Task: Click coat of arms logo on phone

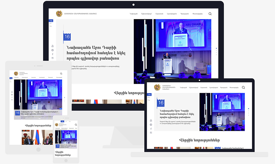Action: pyautogui.click(x=57, y=125)
